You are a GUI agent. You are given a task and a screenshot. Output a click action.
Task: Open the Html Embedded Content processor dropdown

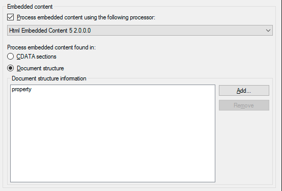point(140,31)
